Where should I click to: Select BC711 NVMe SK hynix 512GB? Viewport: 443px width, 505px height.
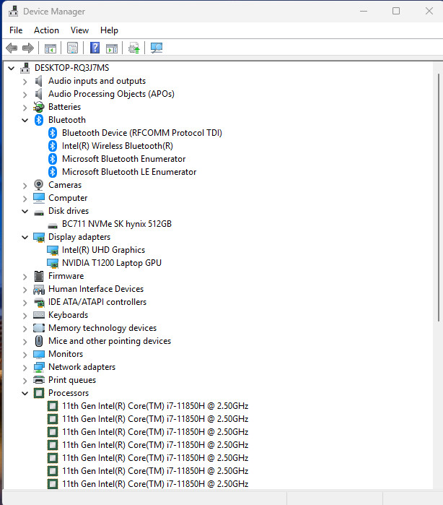(117, 224)
